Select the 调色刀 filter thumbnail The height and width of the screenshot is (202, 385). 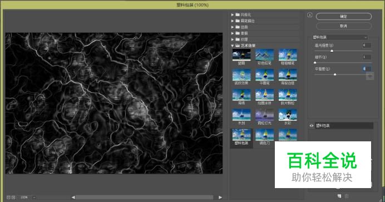pyautogui.click(x=264, y=137)
